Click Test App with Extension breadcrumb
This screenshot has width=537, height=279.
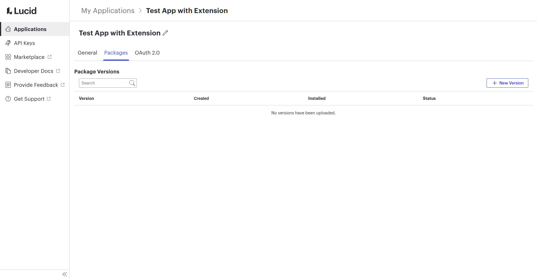click(x=187, y=11)
